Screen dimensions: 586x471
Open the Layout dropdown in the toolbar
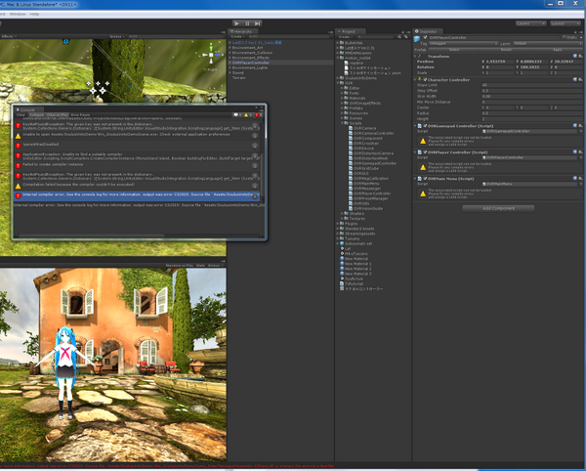(565, 23)
